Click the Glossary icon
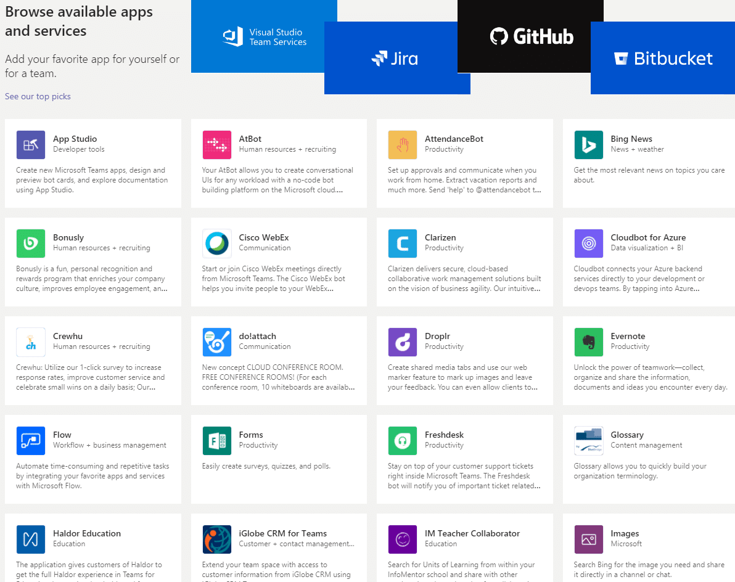Image resolution: width=735 pixels, height=582 pixels. pos(588,440)
